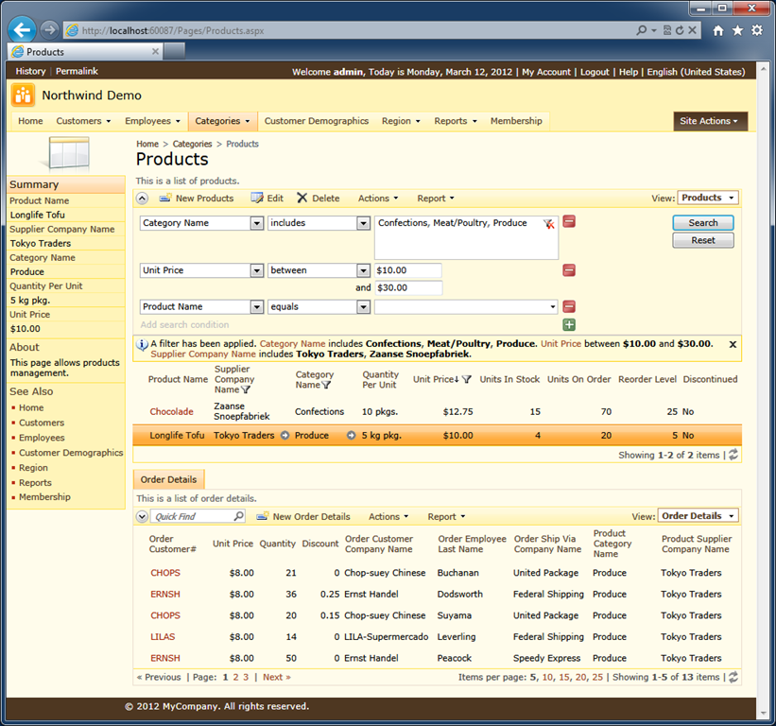Edit the selected product

pyautogui.click(x=267, y=199)
